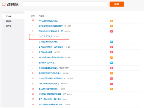Image resolution: width=144 pixels, height=108 pixels.
Task: Click the count 649128 on rank 4
Action: coord(67,47)
